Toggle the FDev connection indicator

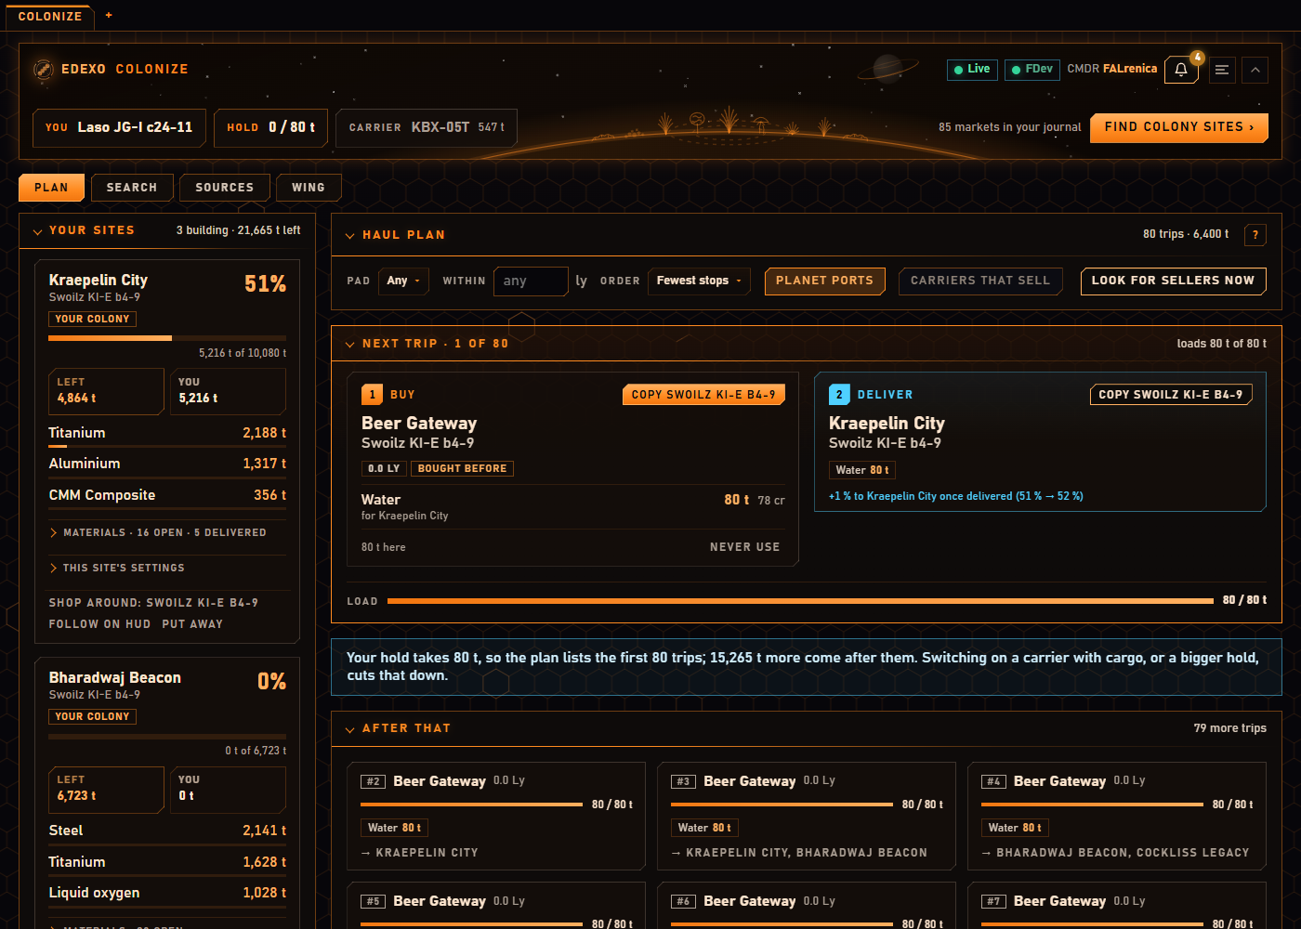(1032, 70)
